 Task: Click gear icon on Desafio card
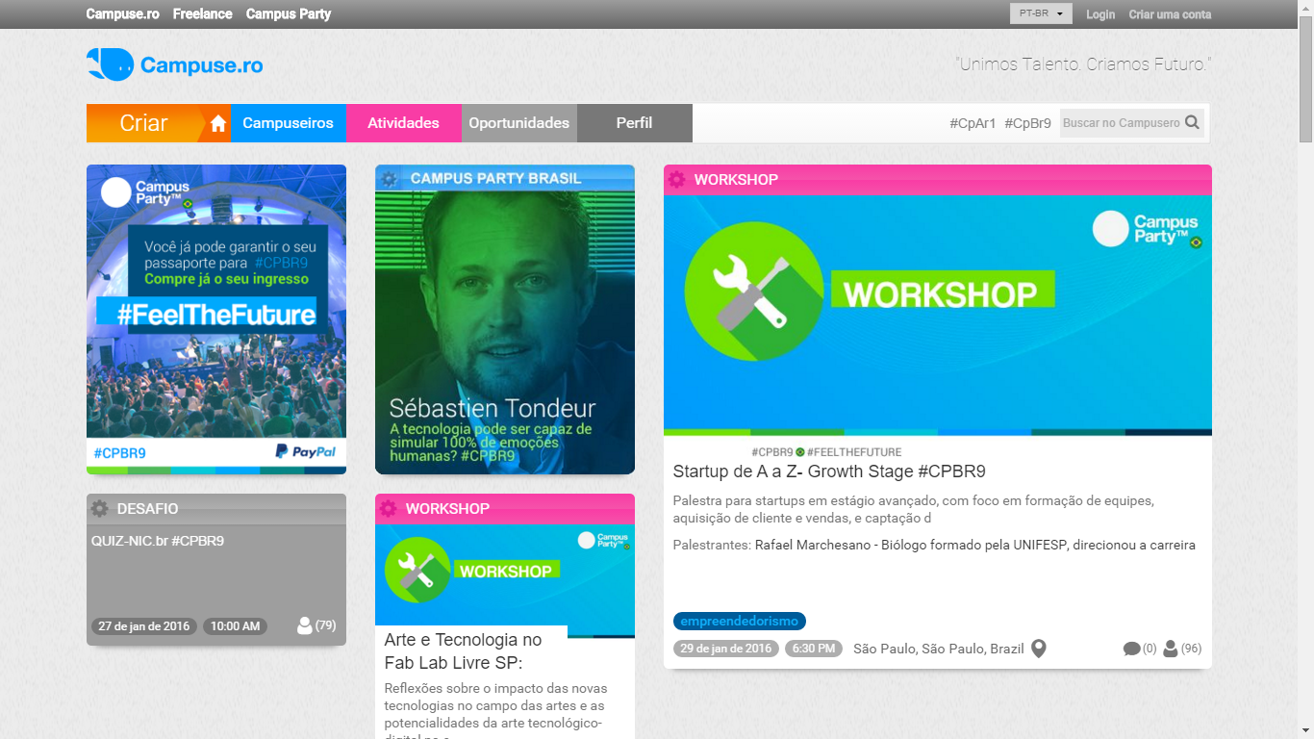pyautogui.click(x=99, y=508)
